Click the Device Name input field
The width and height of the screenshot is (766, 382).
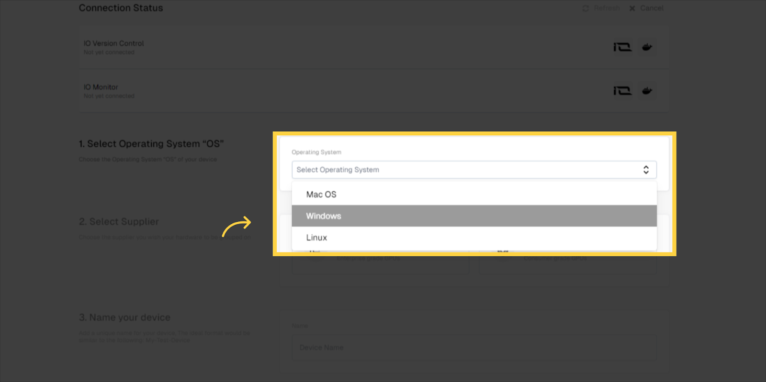click(x=474, y=348)
